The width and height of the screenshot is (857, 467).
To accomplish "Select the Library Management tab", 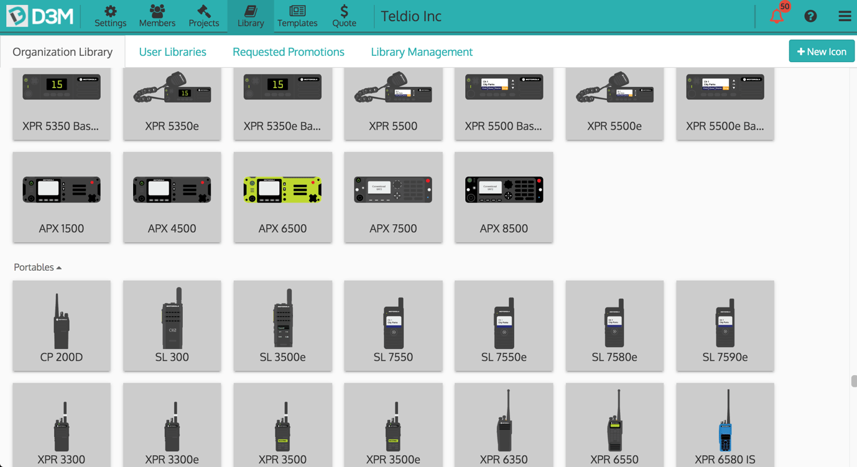I will click(x=422, y=52).
